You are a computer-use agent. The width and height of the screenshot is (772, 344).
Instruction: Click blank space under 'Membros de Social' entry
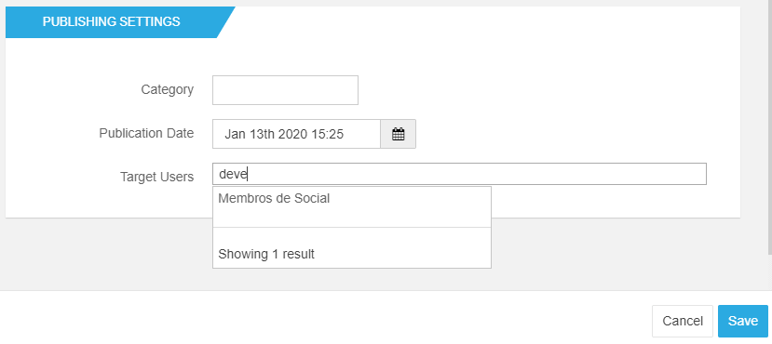point(351,218)
